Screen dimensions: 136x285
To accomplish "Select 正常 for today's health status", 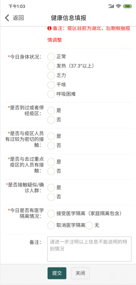I will [x=51, y=57].
